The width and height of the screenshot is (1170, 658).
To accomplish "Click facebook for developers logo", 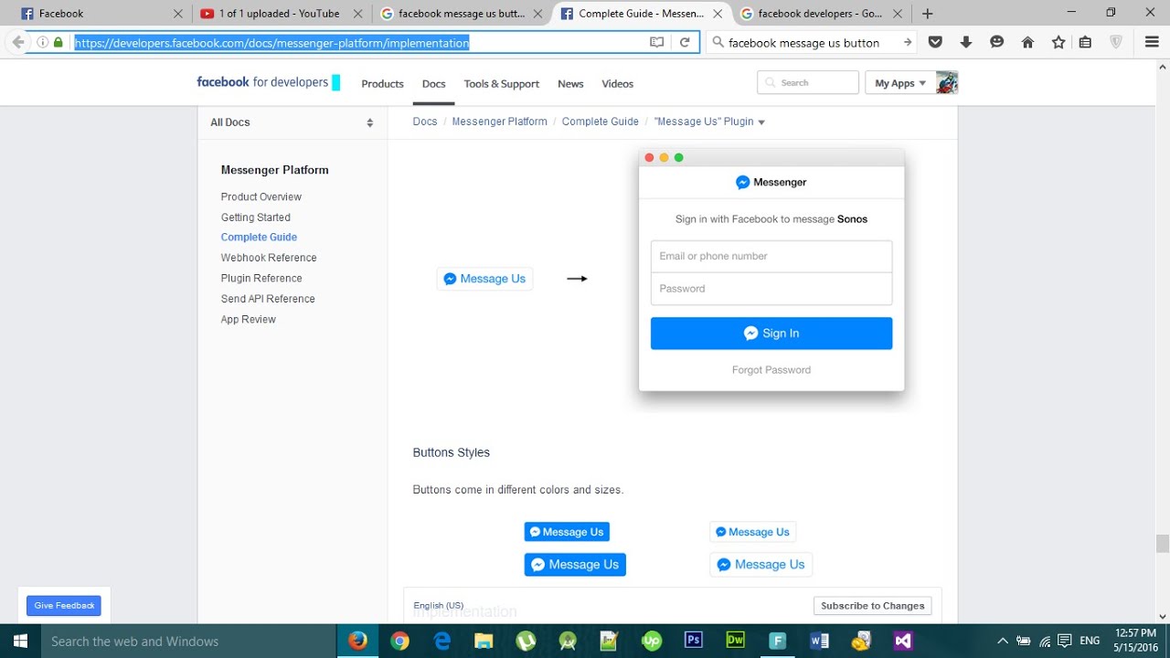I will (x=269, y=82).
